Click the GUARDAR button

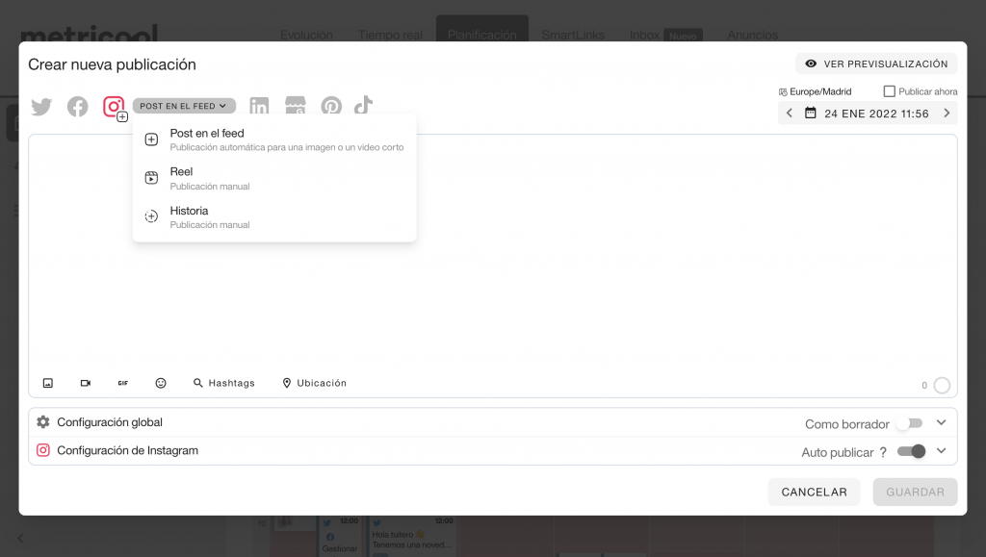pos(915,493)
